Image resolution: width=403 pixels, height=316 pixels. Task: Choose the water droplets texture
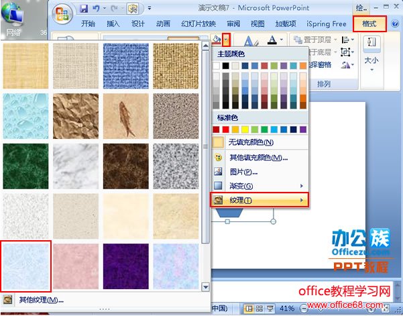click(25, 116)
